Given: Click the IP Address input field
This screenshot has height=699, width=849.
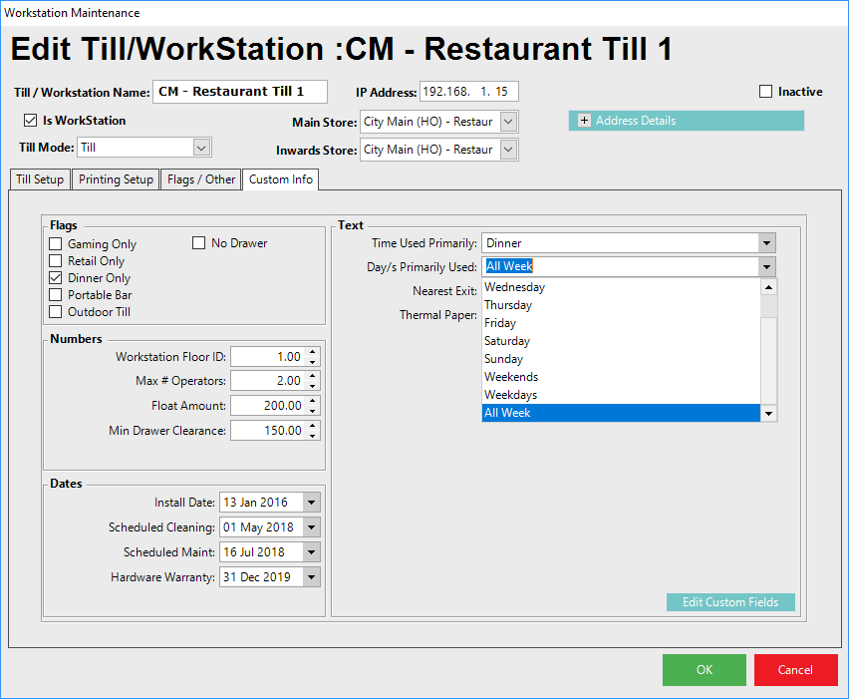Looking at the screenshot, I should (468, 92).
